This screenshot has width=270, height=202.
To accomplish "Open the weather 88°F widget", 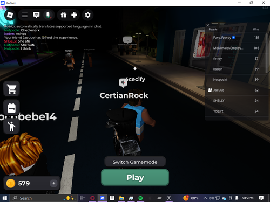I will pyautogui.click(x=191, y=198).
